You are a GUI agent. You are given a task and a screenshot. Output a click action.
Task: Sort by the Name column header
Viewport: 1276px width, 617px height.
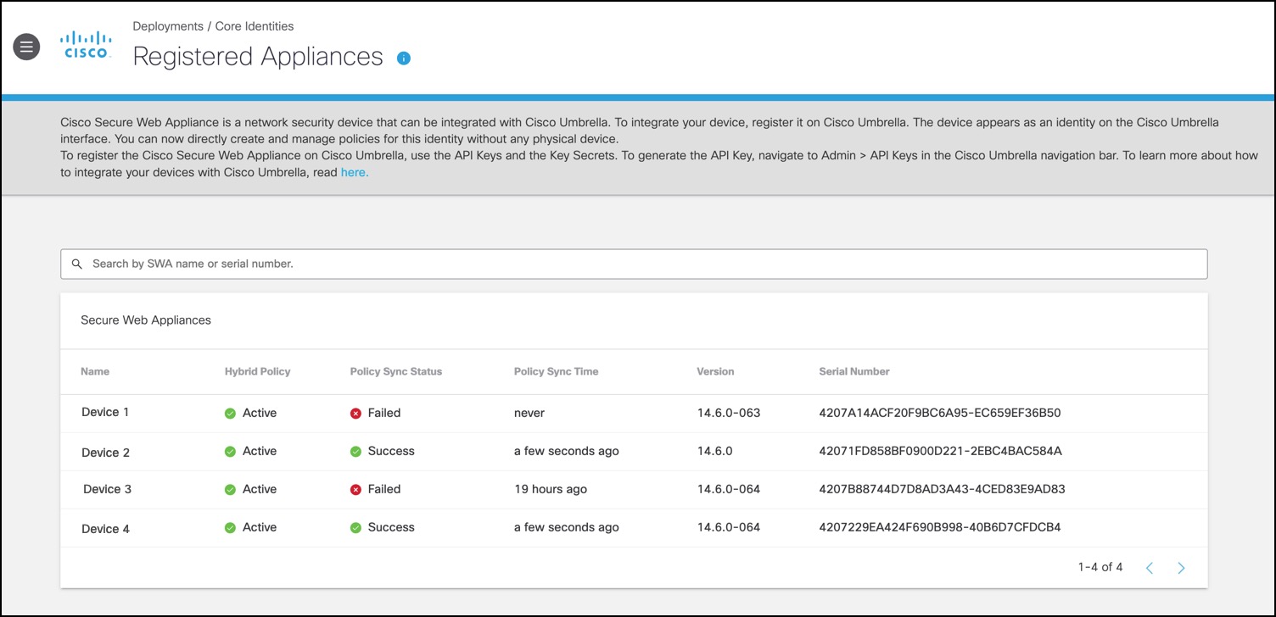pos(95,371)
